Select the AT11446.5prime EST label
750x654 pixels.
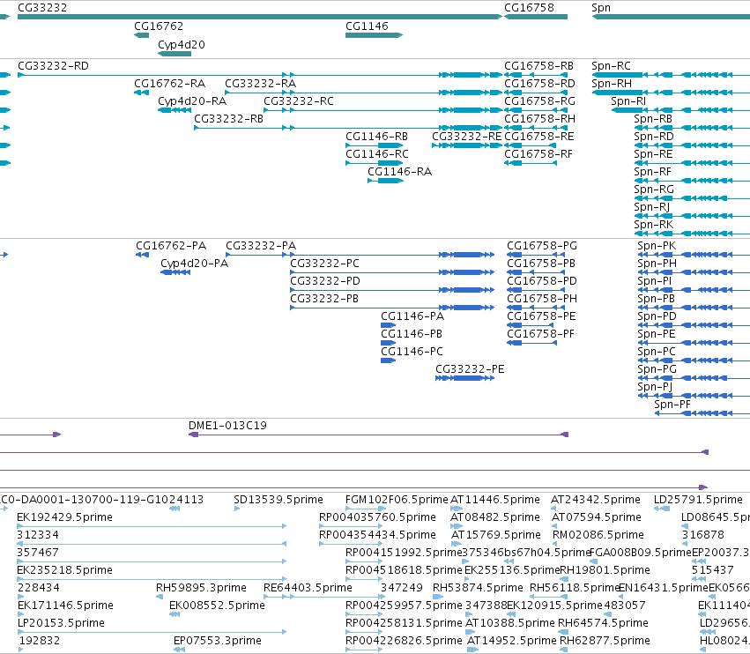[x=495, y=500]
